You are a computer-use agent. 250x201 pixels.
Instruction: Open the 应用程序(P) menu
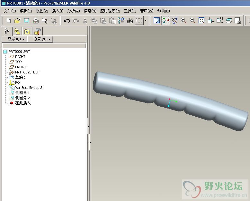coord(110,11)
